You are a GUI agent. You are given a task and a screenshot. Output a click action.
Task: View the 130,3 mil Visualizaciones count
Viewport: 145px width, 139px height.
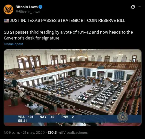coord(67,132)
